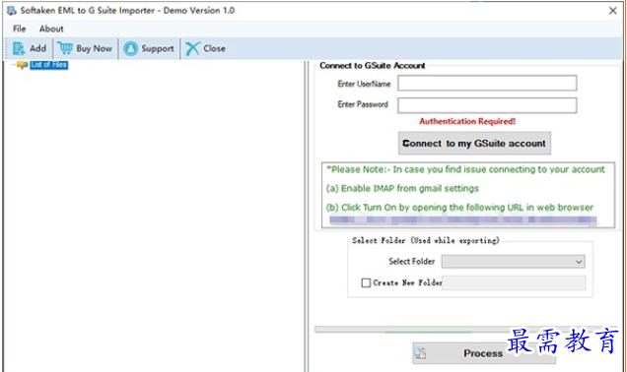The width and height of the screenshot is (627, 372).
Task: Click the Buy Now label in toolbar
Action: [94, 48]
